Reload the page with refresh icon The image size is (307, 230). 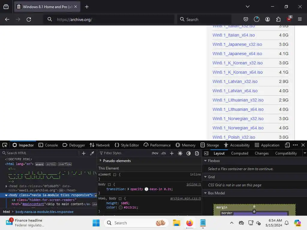pyautogui.click(x=29, y=19)
